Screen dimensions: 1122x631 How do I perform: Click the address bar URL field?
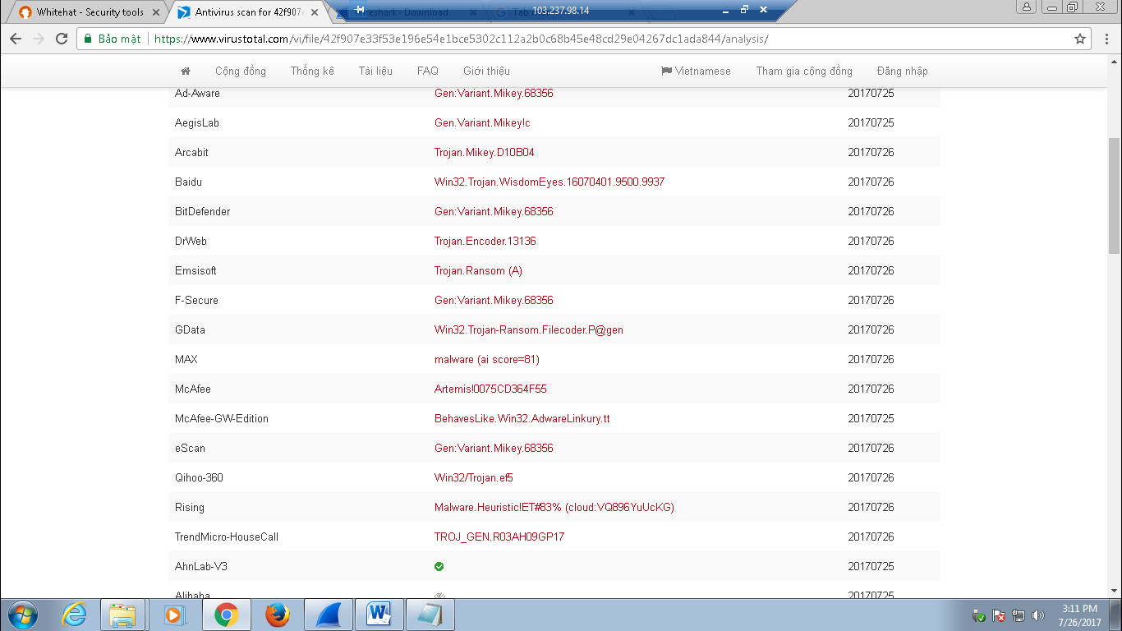point(608,39)
